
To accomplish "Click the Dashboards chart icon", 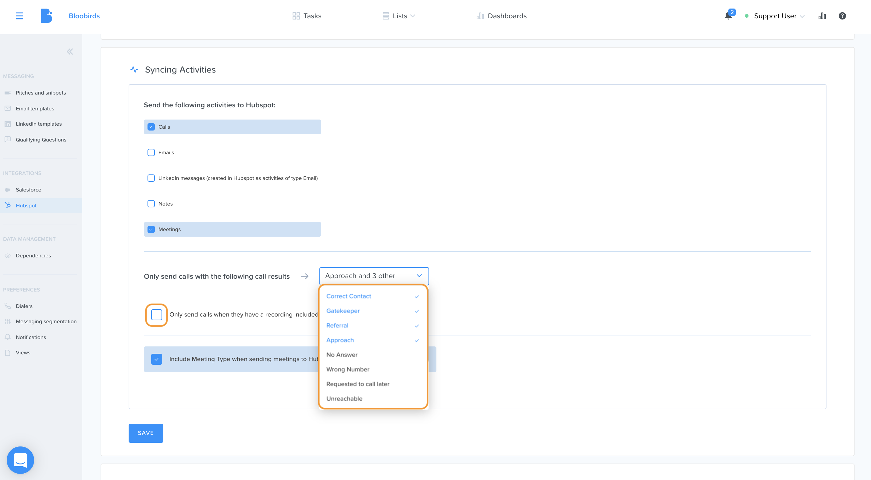I will pos(480,16).
